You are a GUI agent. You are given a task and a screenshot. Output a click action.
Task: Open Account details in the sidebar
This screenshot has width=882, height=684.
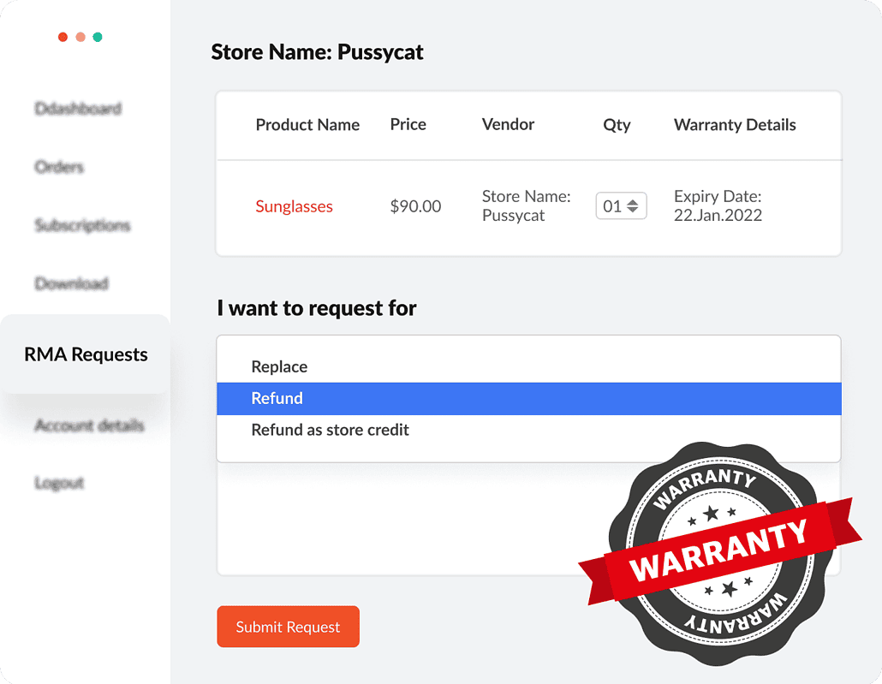(x=89, y=425)
